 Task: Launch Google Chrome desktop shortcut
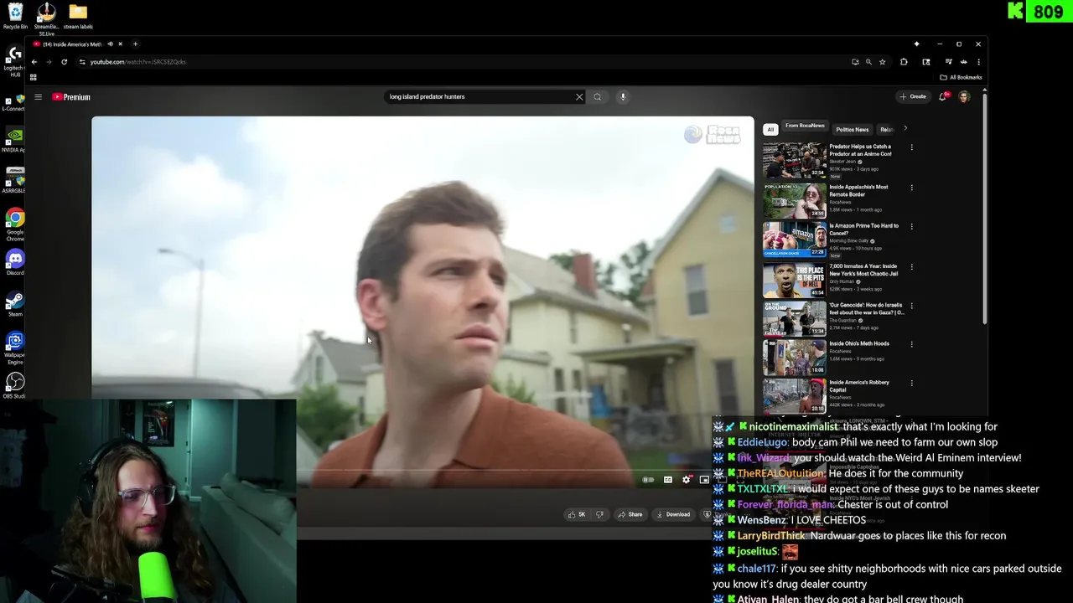[x=15, y=224]
